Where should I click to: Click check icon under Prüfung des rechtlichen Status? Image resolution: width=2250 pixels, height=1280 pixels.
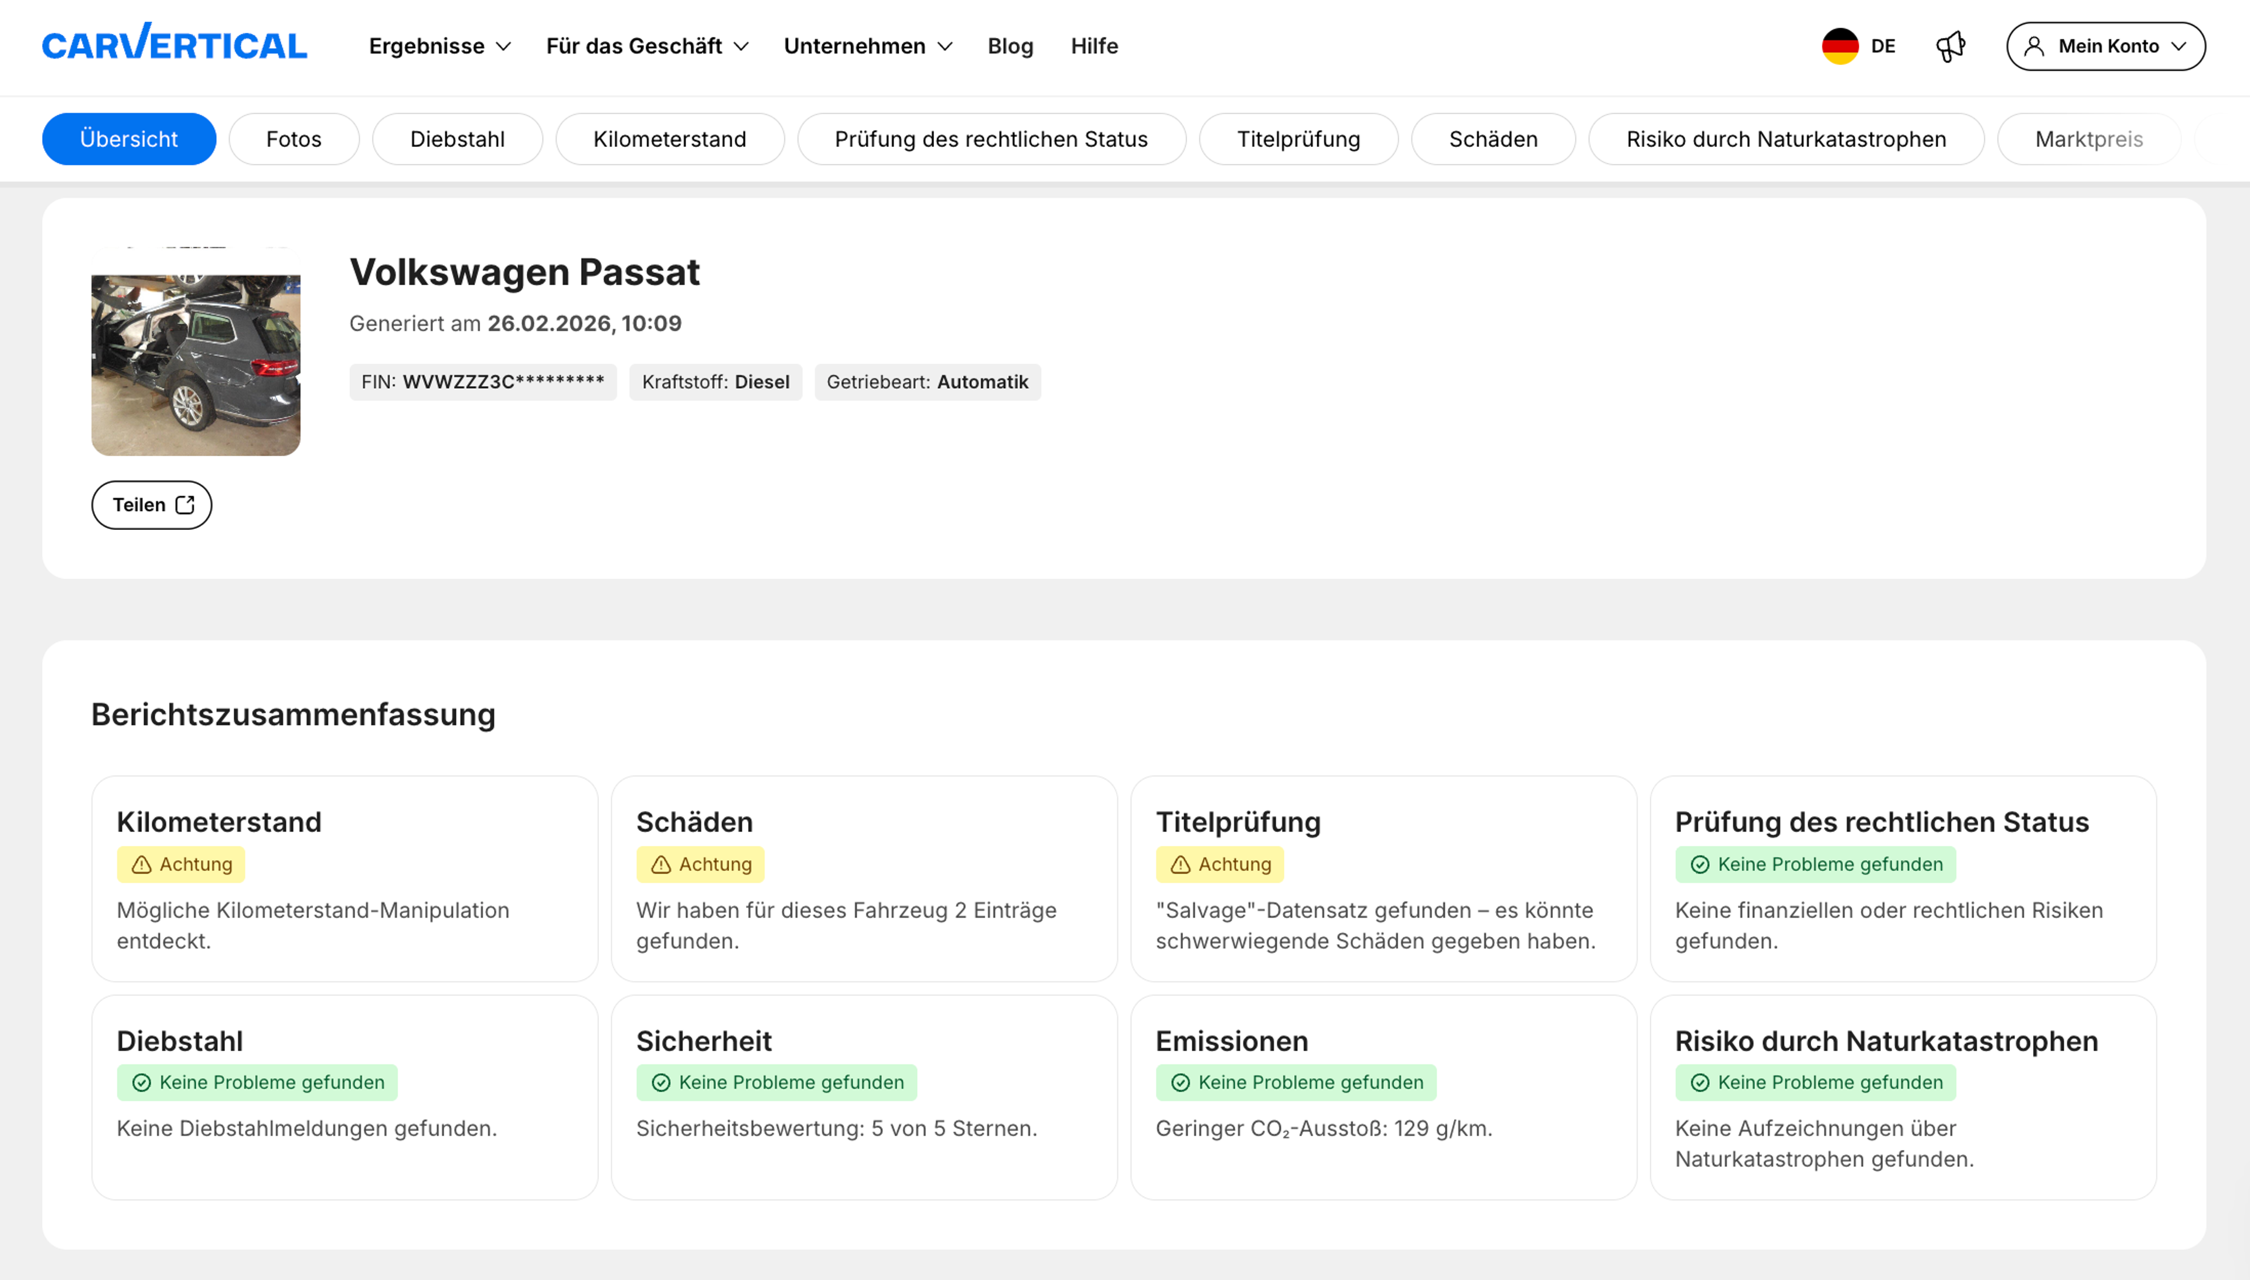coord(1699,865)
